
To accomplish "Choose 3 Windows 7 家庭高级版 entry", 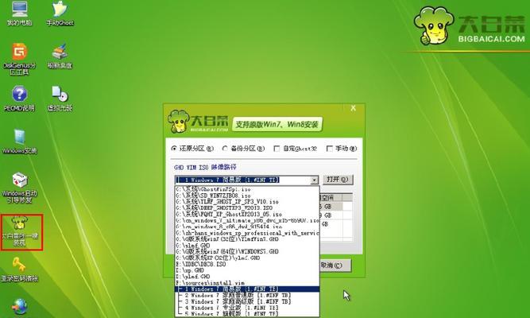I will (x=247, y=301).
